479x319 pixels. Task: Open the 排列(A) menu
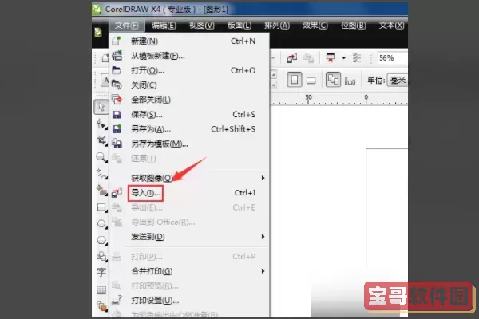tap(277, 26)
